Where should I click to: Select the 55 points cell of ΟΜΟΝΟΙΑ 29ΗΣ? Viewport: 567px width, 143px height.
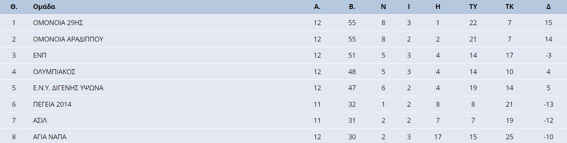coord(352,23)
